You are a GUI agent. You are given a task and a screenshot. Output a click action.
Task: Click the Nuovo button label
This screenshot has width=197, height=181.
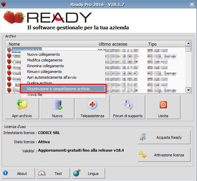point(57,116)
